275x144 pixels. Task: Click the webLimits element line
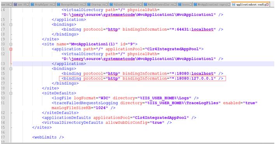(x=48, y=137)
